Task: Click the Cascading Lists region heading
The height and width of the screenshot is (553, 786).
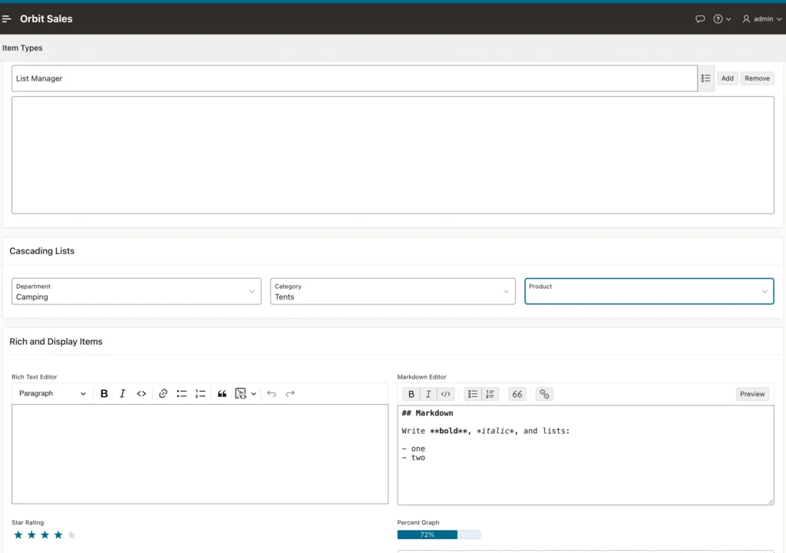Action: coord(42,251)
